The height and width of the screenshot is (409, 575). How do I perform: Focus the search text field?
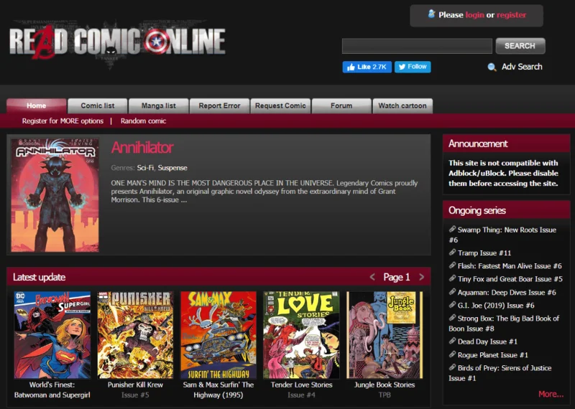click(x=417, y=46)
